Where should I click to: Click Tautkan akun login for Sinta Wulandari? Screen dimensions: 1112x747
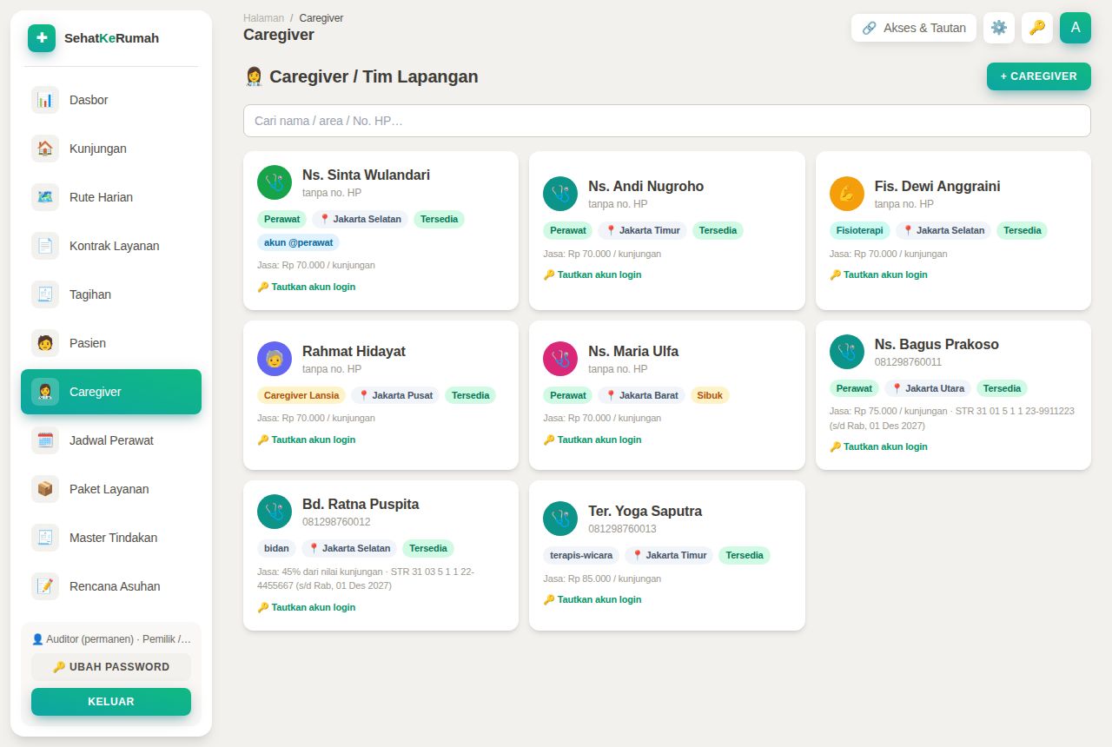click(306, 287)
